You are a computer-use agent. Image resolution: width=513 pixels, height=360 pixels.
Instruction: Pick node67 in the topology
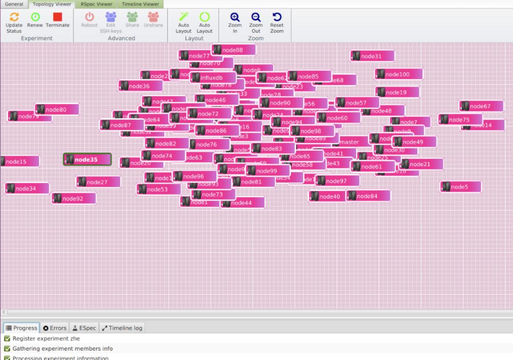(481, 106)
